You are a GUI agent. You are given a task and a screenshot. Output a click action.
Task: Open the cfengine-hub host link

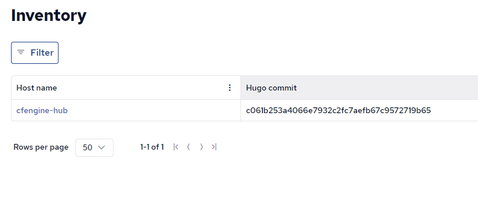[42, 110]
